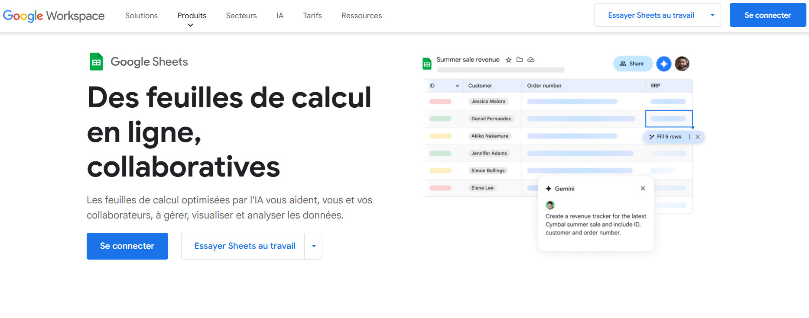Close the Gemini panel
Screen dimensions: 809x318
click(x=643, y=188)
